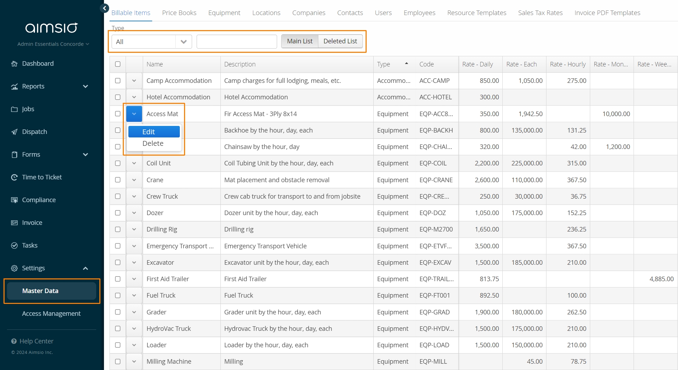Screen dimensions: 678x370
Task: Check the Excavator row checkbox
Action: (118, 263)
